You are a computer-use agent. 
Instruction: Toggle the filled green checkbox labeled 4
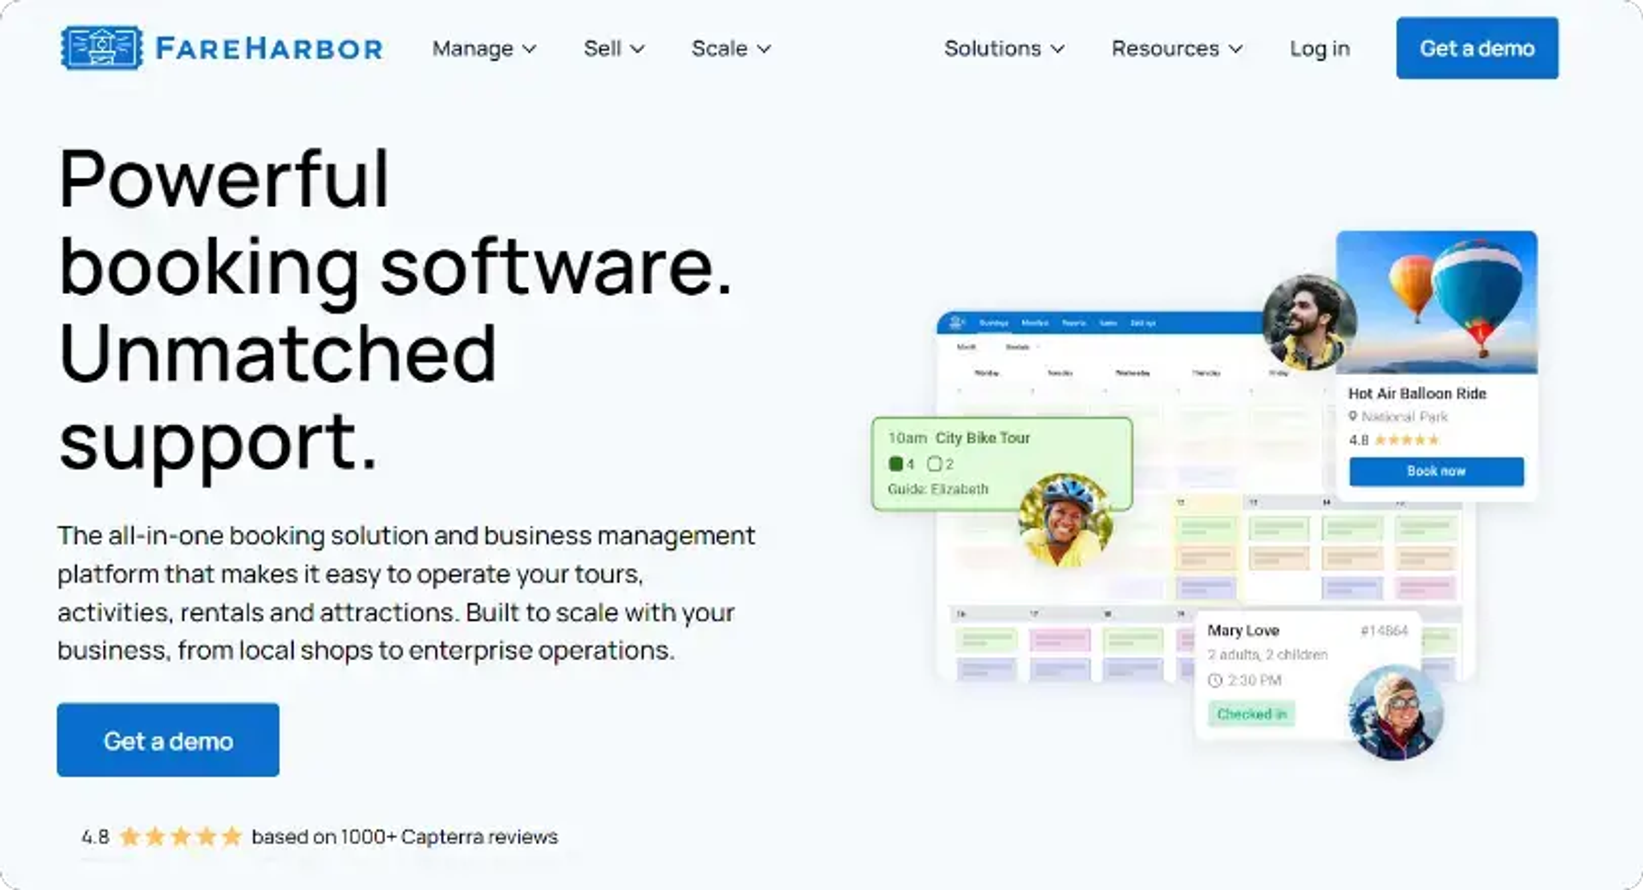pos(896,464)
